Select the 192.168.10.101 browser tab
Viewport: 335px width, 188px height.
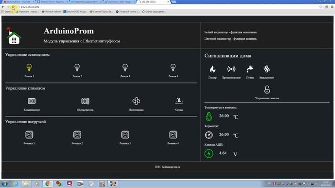[153, 2]
